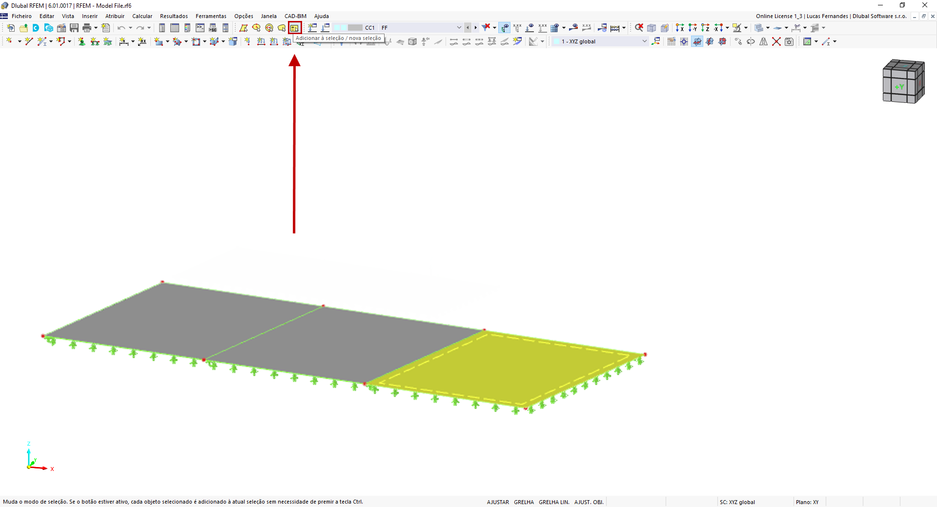Click the Plano: XY status field
Screen dimensions: 937x507
coord(807,502)
